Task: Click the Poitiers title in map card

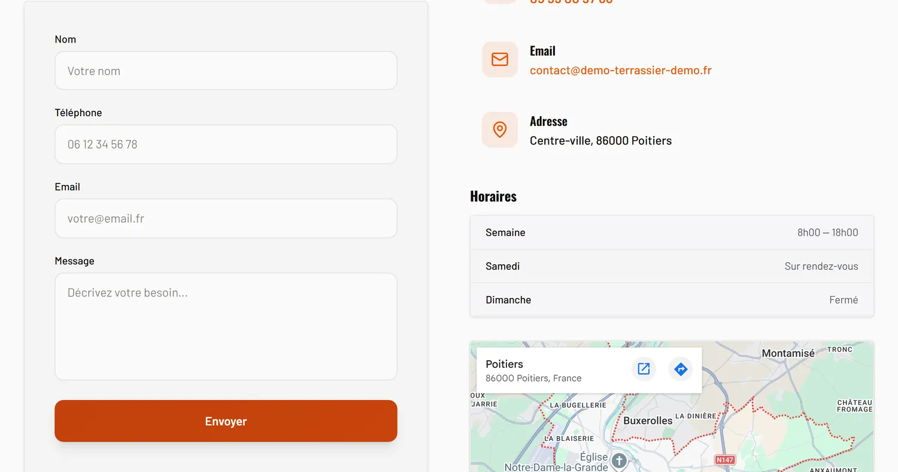Action: click(504, 364)
